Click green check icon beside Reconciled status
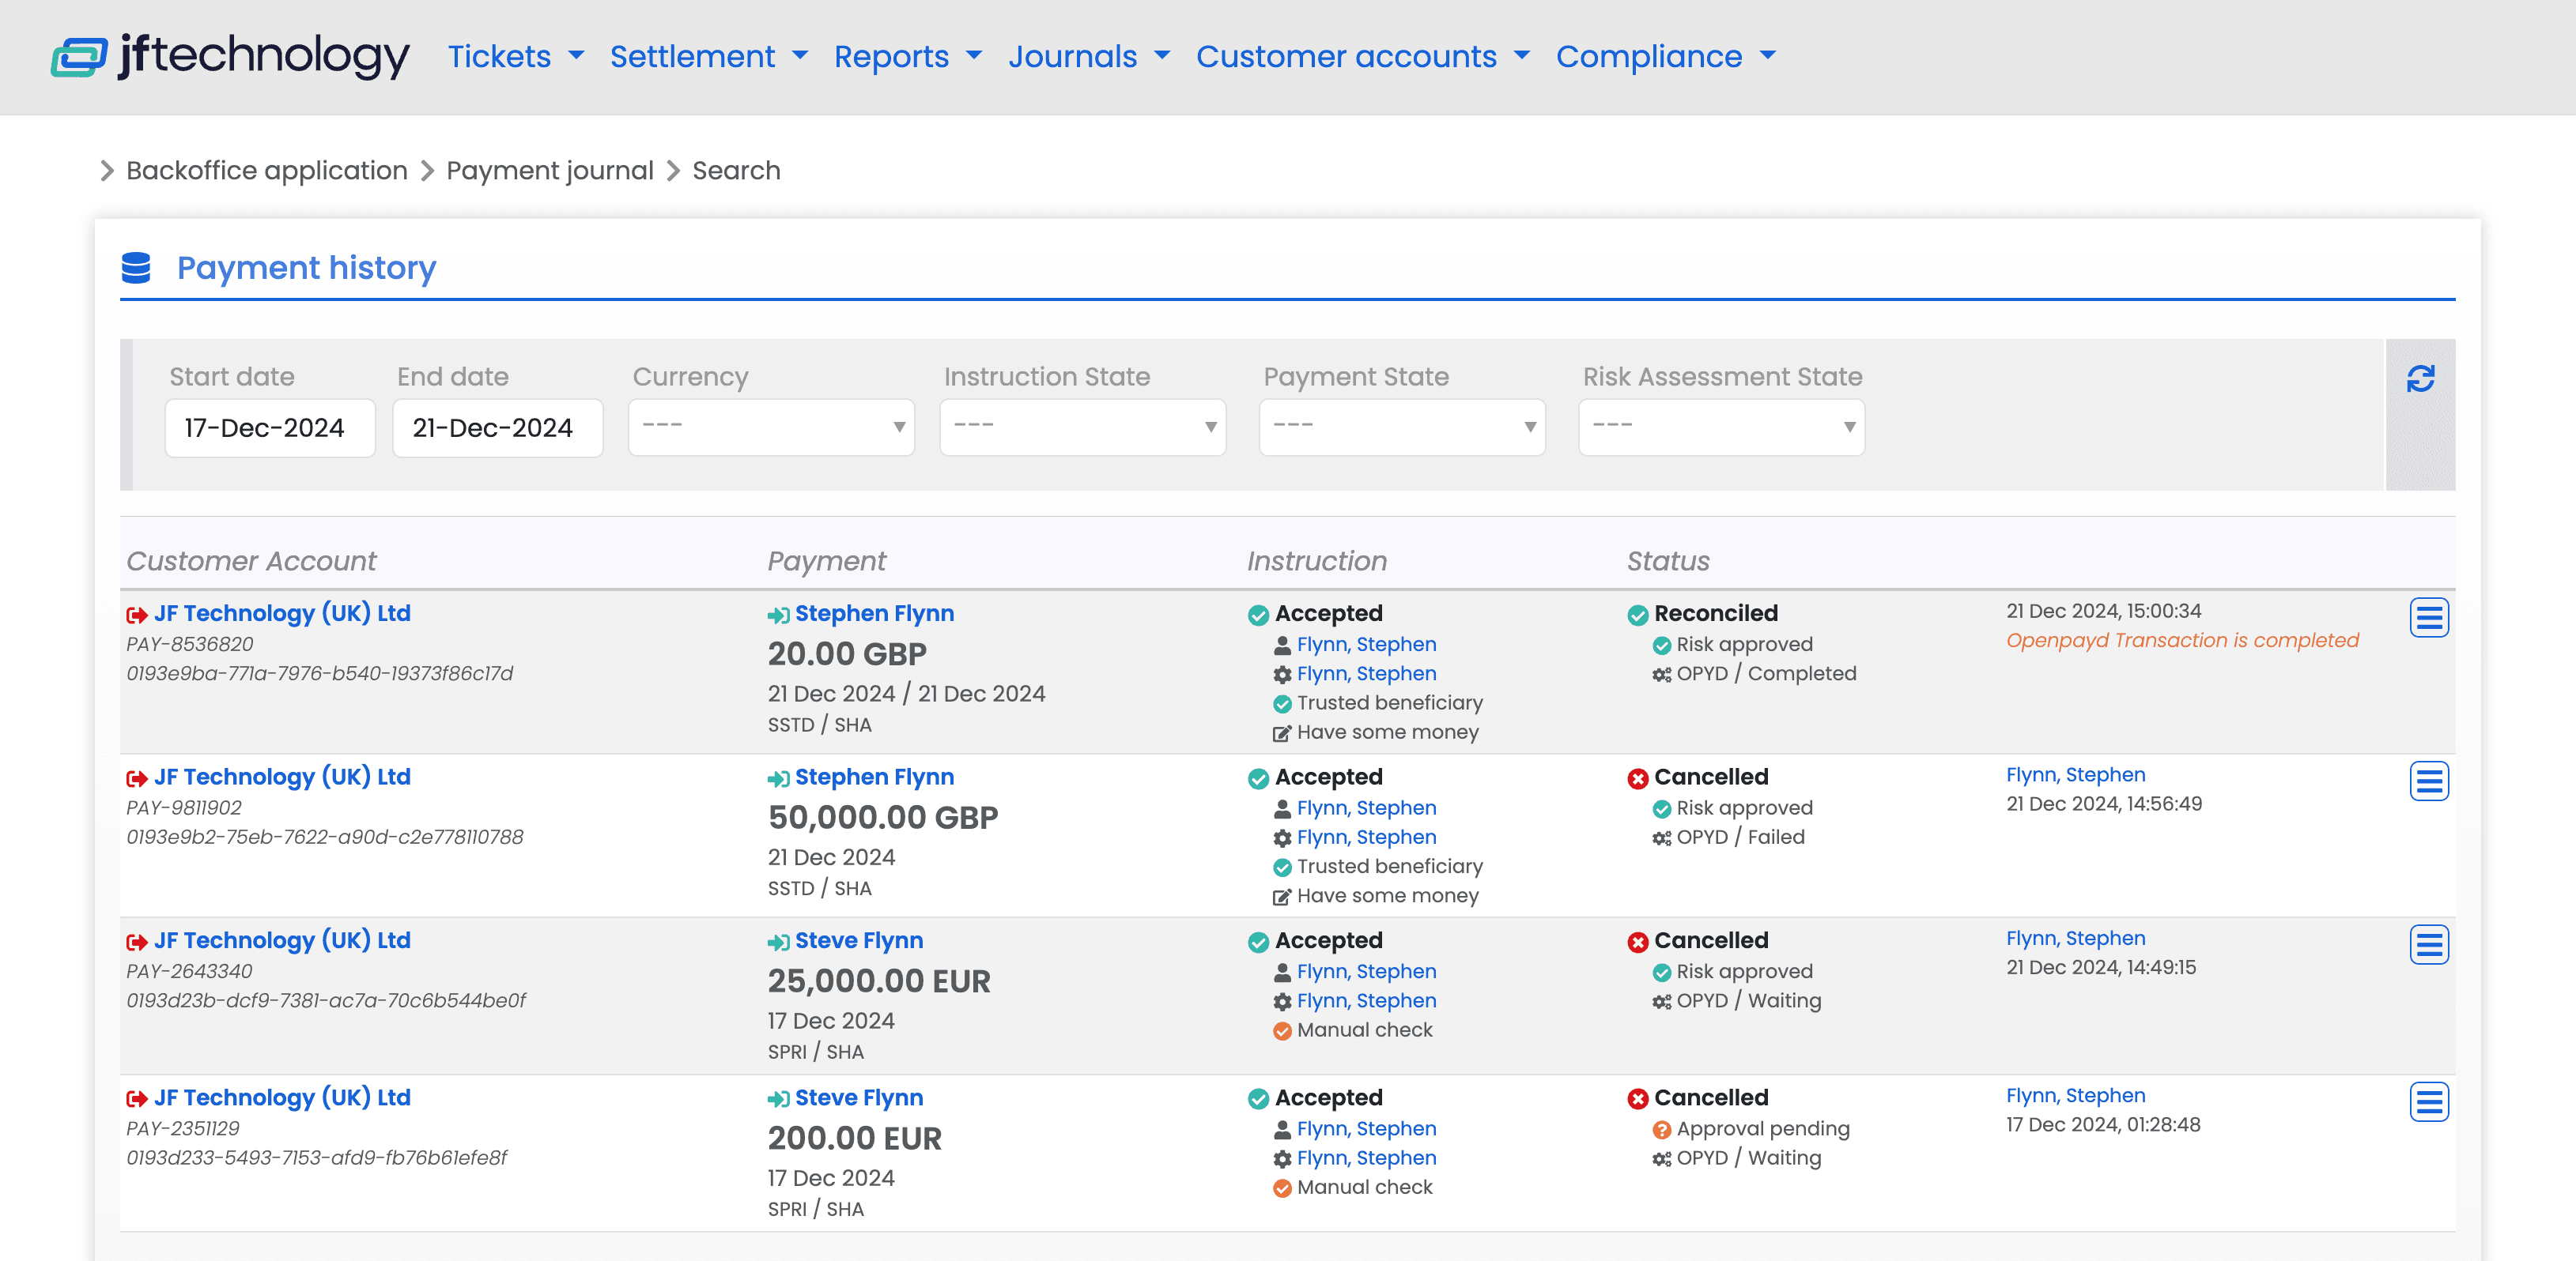 [x=1637, y=615]
